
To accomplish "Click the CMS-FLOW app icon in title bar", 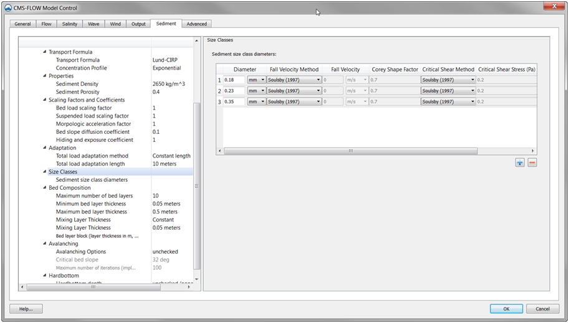I will tap(8, 8).
